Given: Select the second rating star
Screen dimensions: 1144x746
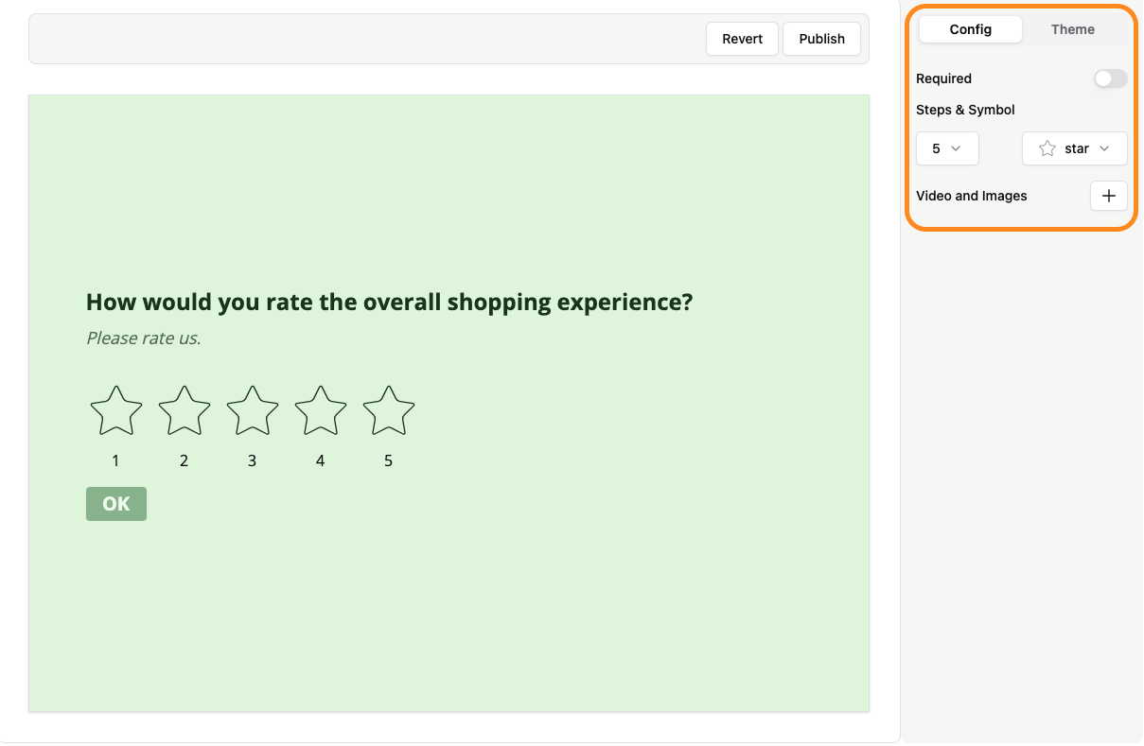Looking at the screenshot, I should tap(185, 411).
